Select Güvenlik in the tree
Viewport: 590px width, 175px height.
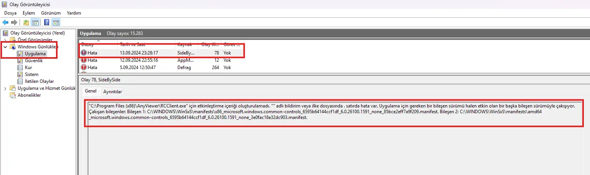34,61
